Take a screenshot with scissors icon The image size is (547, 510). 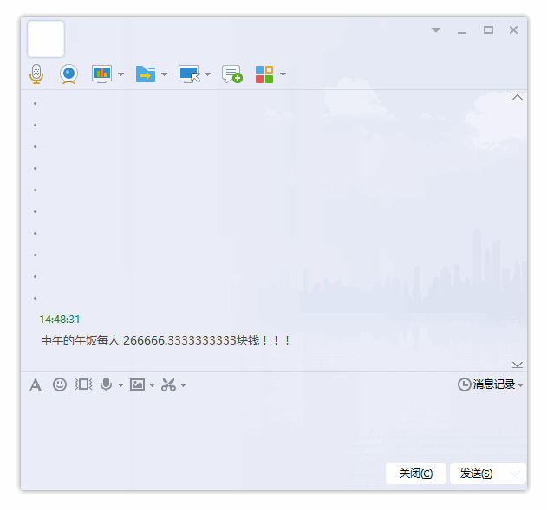pyautogui.click(x=168, y=384)
